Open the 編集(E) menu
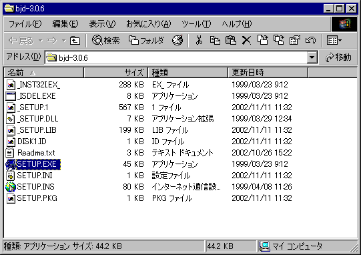 65,24
